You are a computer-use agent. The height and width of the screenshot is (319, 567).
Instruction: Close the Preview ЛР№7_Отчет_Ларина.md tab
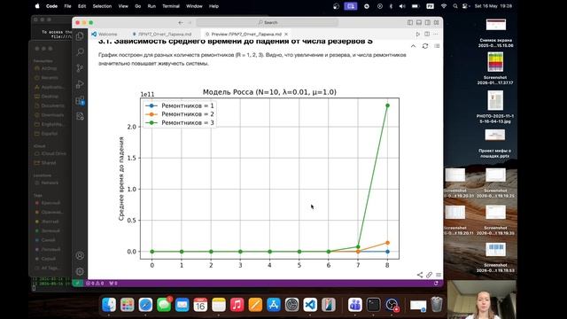coord(286,34)
